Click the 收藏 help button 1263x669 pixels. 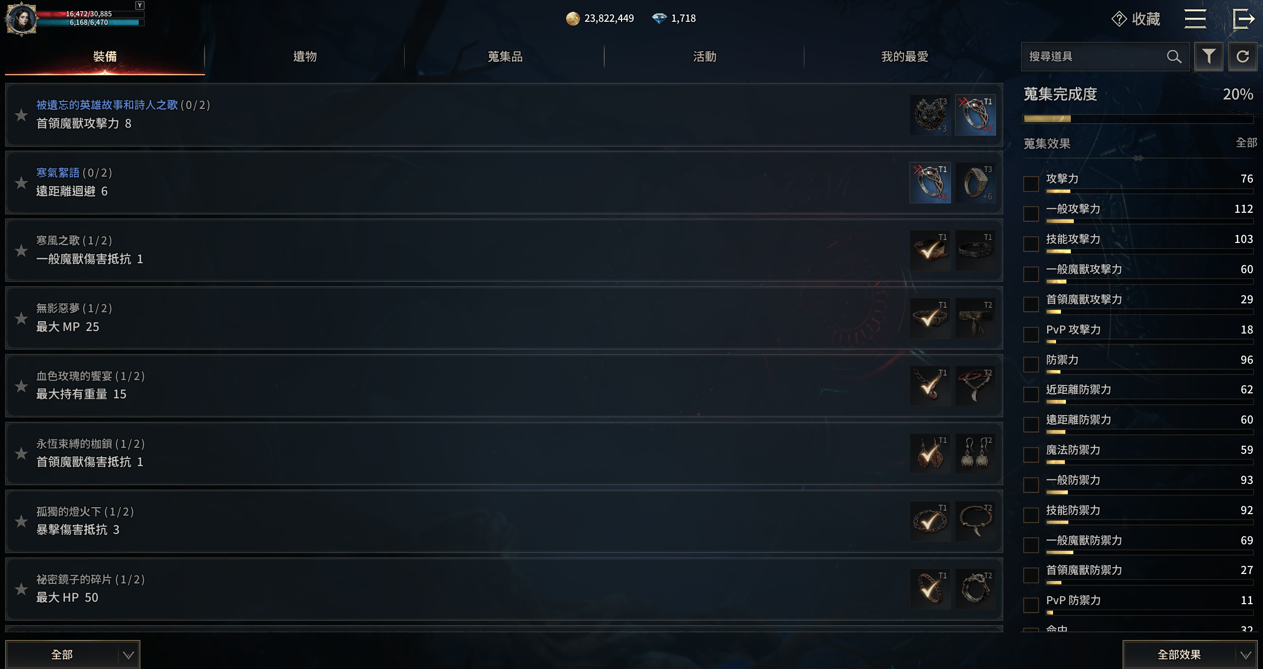point(1136,19)
